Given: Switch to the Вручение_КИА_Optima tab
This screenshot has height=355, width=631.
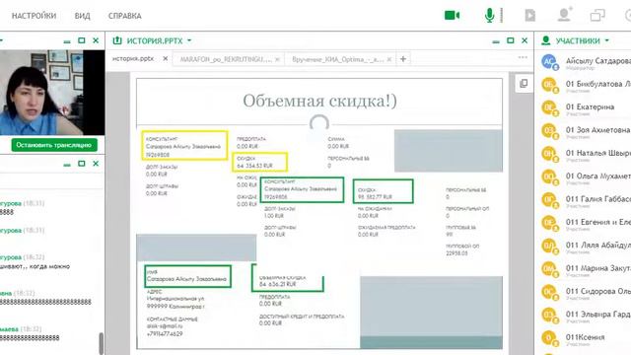Looking at the screenshot, I should click(x=337, y=59).
